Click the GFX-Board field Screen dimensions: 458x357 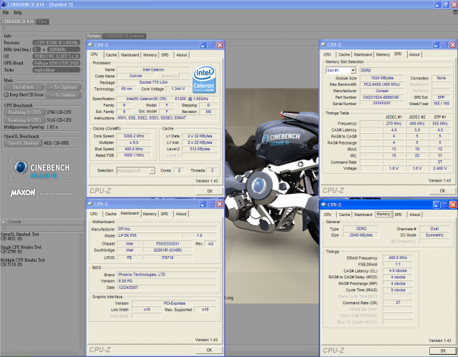[x=57, y=63]
